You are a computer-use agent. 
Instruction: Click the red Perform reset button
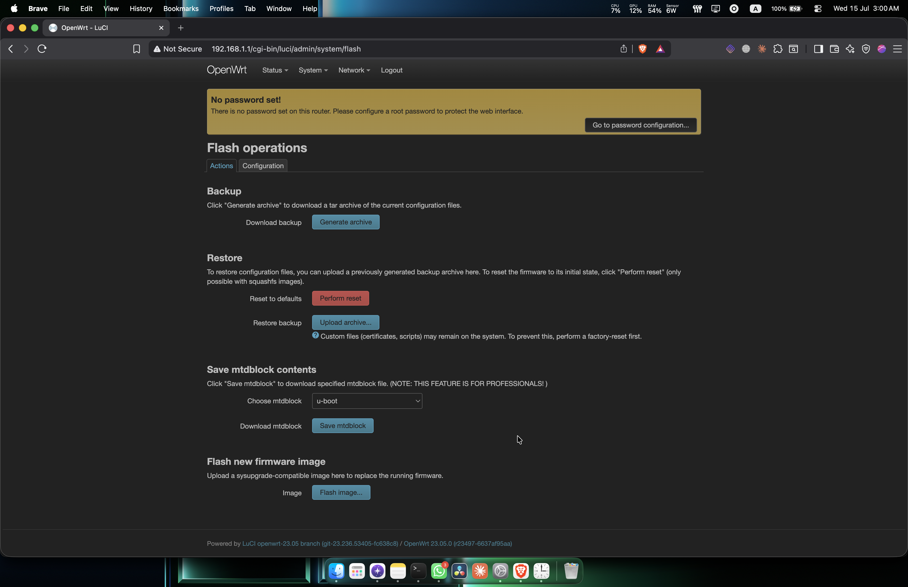340,298
